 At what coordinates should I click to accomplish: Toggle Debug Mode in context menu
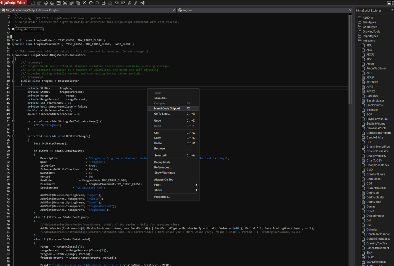coord(162,162)
